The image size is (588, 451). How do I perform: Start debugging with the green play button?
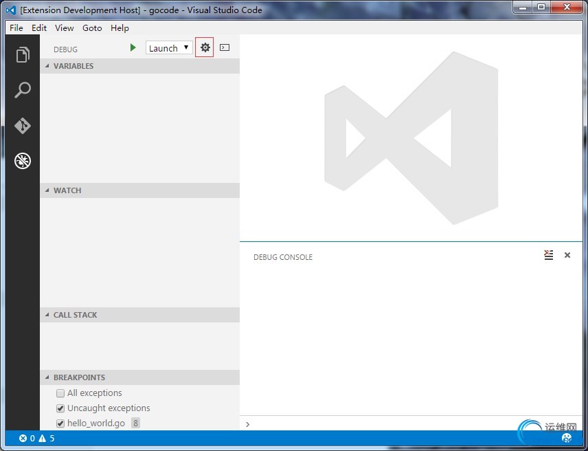click(x=133, y=47)
